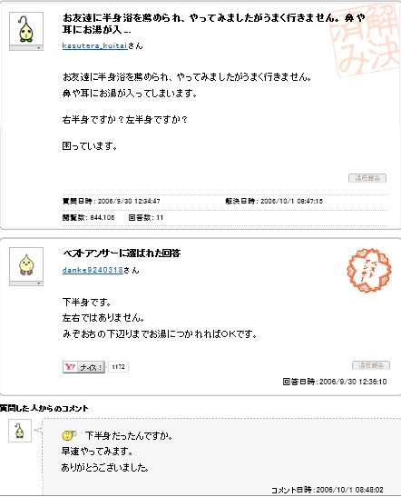Click the questioner's sprout avatar image

[x=26, y=29]
